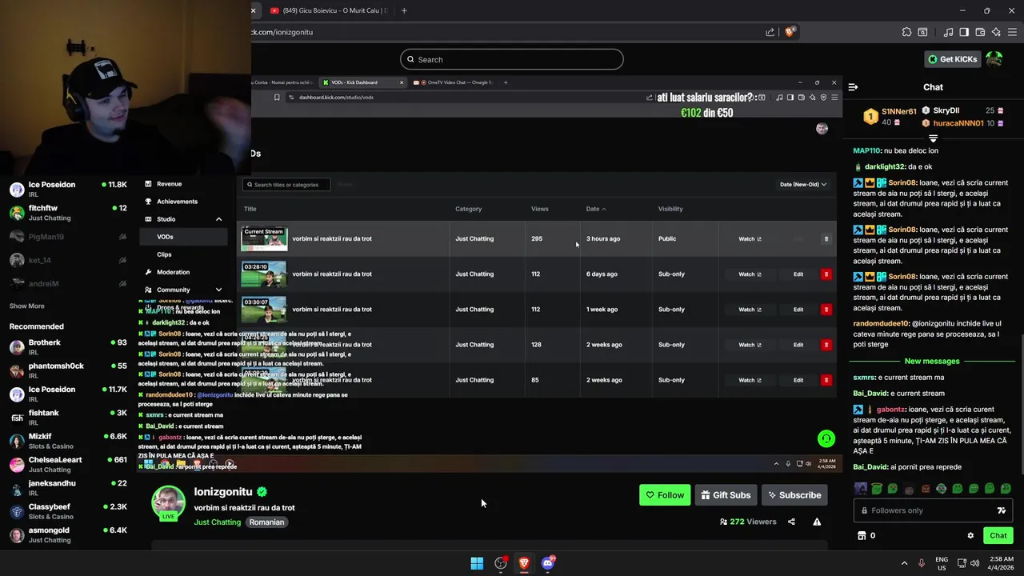Open Mizkif Slots & Casino channel
This screenshot has height=576, width=1024.
click(68, 441)
